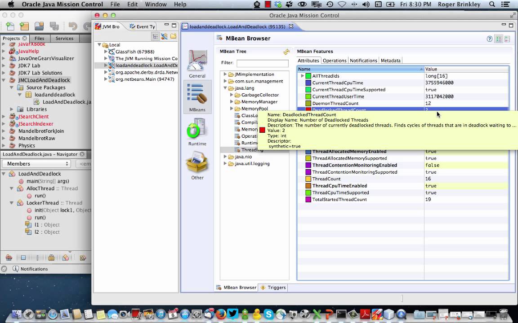Open the Other tab group icon
Screen dimensions: 518x323
click(197, 165)
